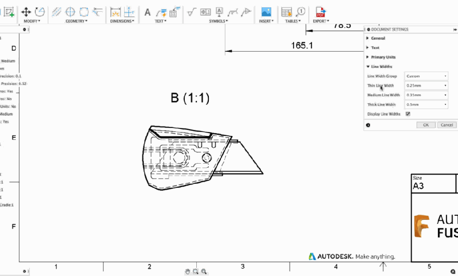This screenshot has width=458, height=276.
Task: Cancel the Document Settings dialog
Action: coord(446,125)
